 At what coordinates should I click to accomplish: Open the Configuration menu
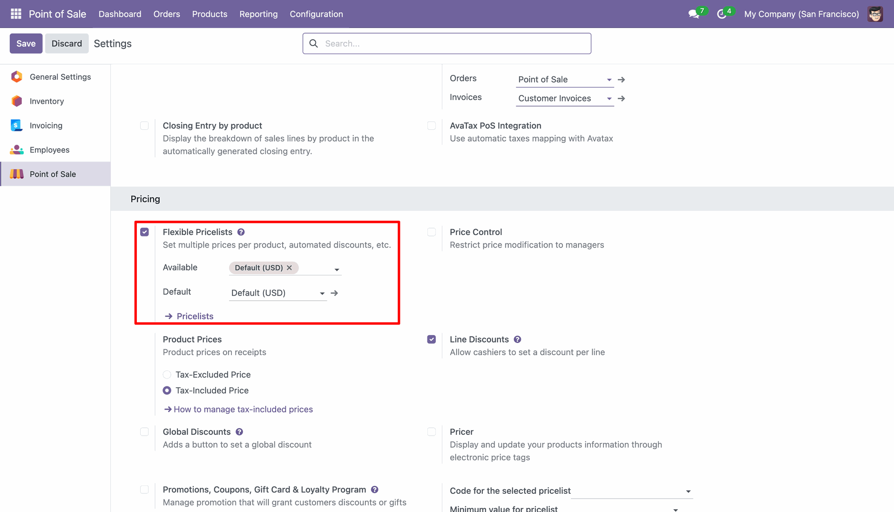point(316,14)
